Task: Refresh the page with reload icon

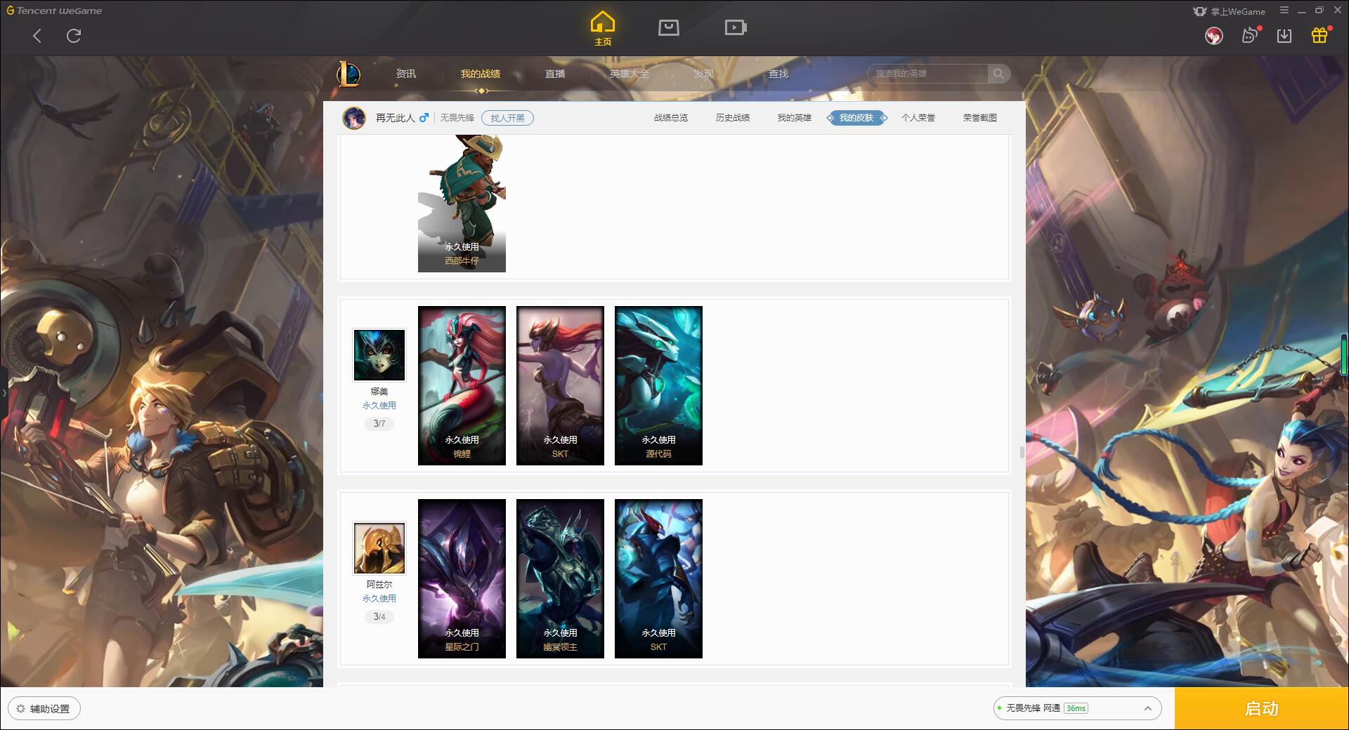Action: (74, 36)
